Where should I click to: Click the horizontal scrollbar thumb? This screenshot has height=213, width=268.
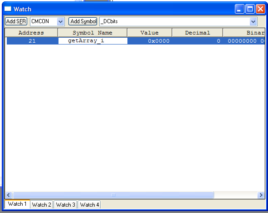click(113, 195)
